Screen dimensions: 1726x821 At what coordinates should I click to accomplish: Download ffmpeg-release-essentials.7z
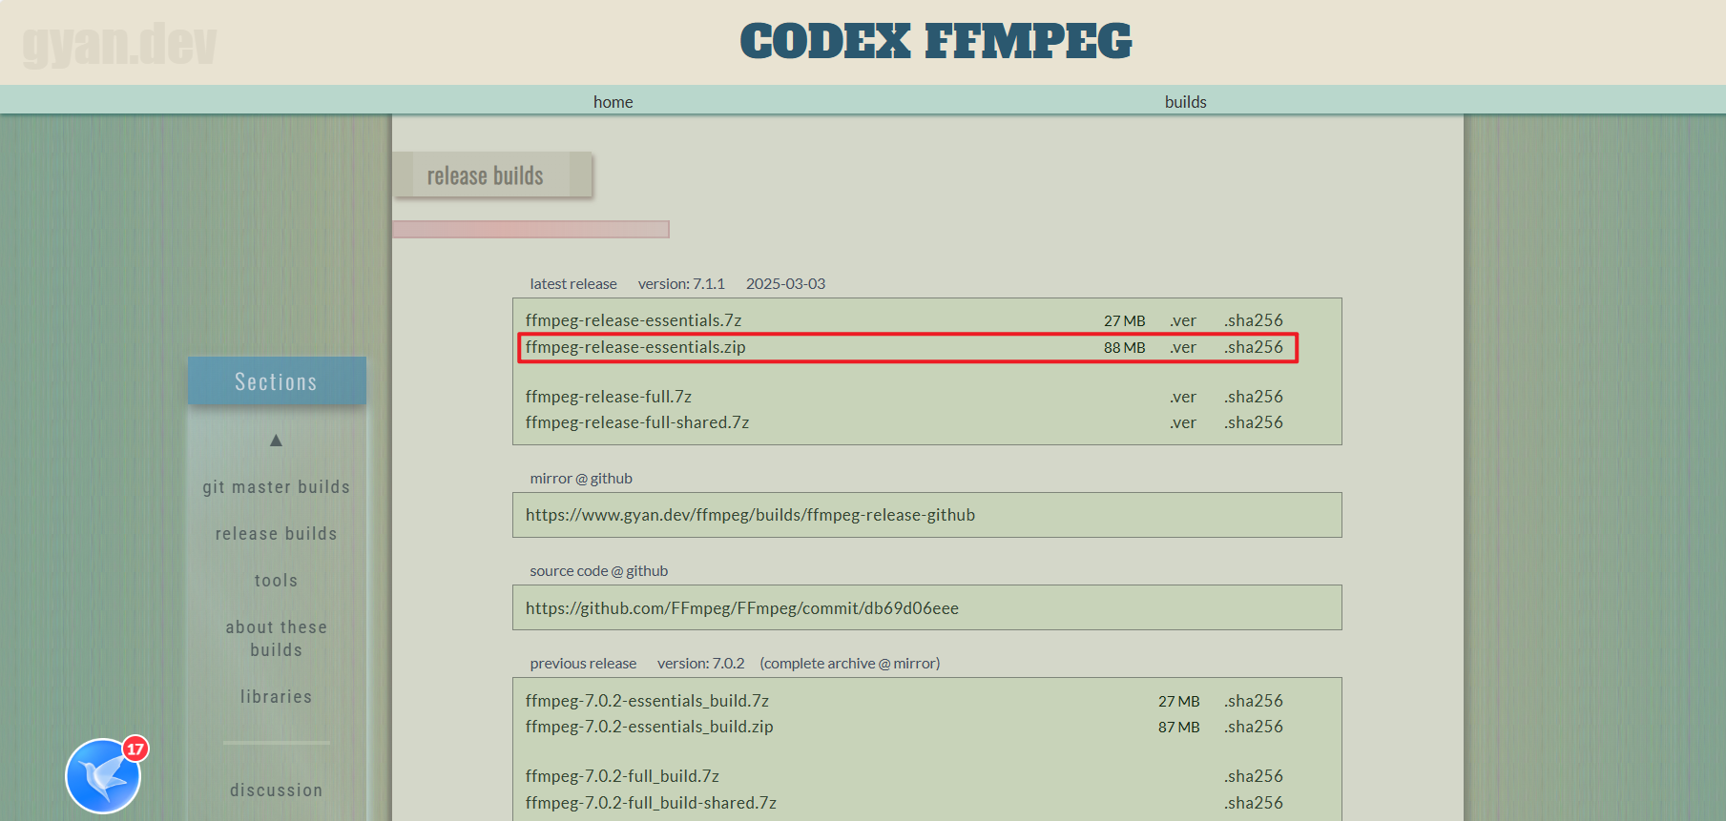click(634, 320)
